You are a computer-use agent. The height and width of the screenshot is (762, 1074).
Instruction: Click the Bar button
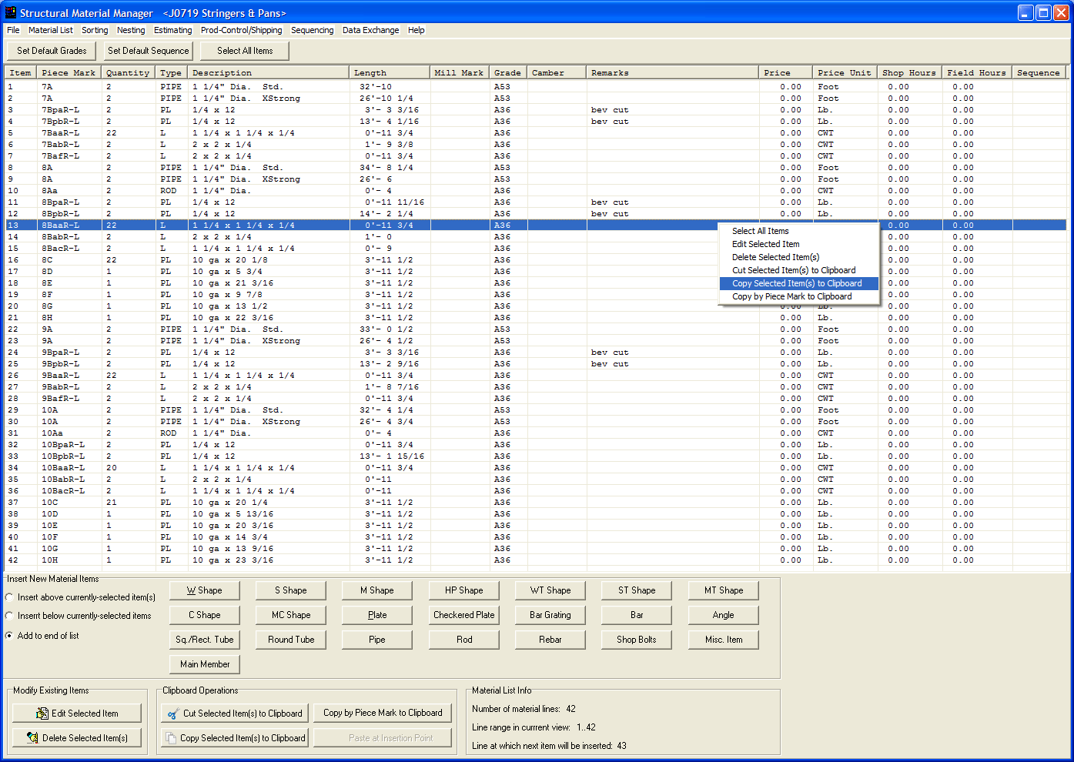(637, 615)
